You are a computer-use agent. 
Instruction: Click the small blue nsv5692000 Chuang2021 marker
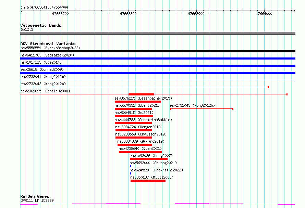130,166
